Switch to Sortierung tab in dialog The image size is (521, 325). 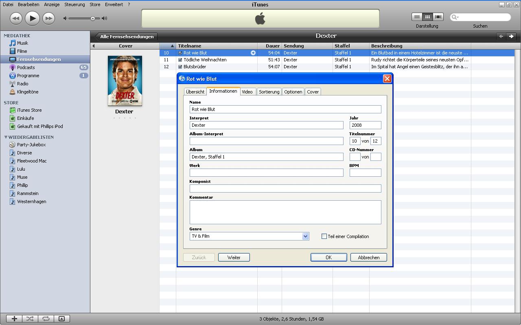pyautogui.click(x=269, y=92)
